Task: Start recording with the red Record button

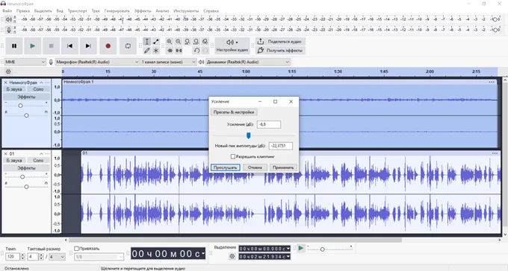Action: coord(108,46)
